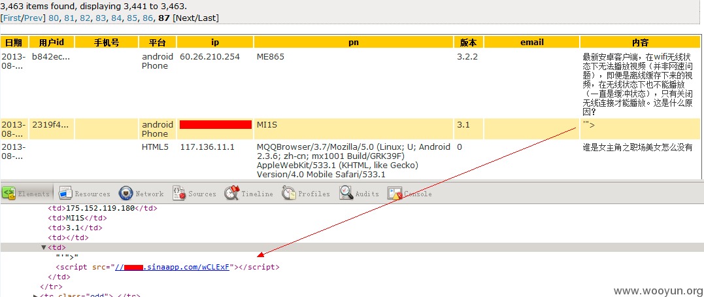The image size is (704, 297).
Task: Select the <td>3.1</td> DOM node
Action: [75, 228]
